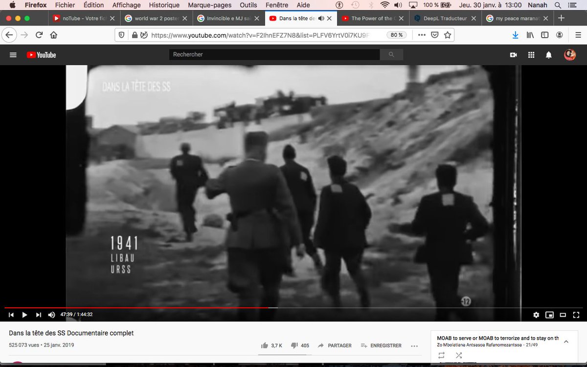
Task: Open the notifications bell
Action: point(549,55)
